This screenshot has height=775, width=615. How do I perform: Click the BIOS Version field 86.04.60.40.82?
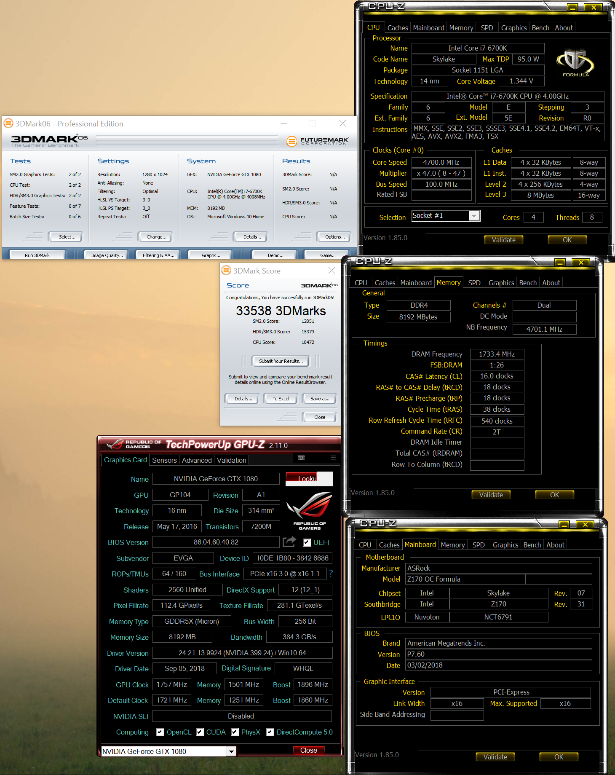click(x=216, y=542)
